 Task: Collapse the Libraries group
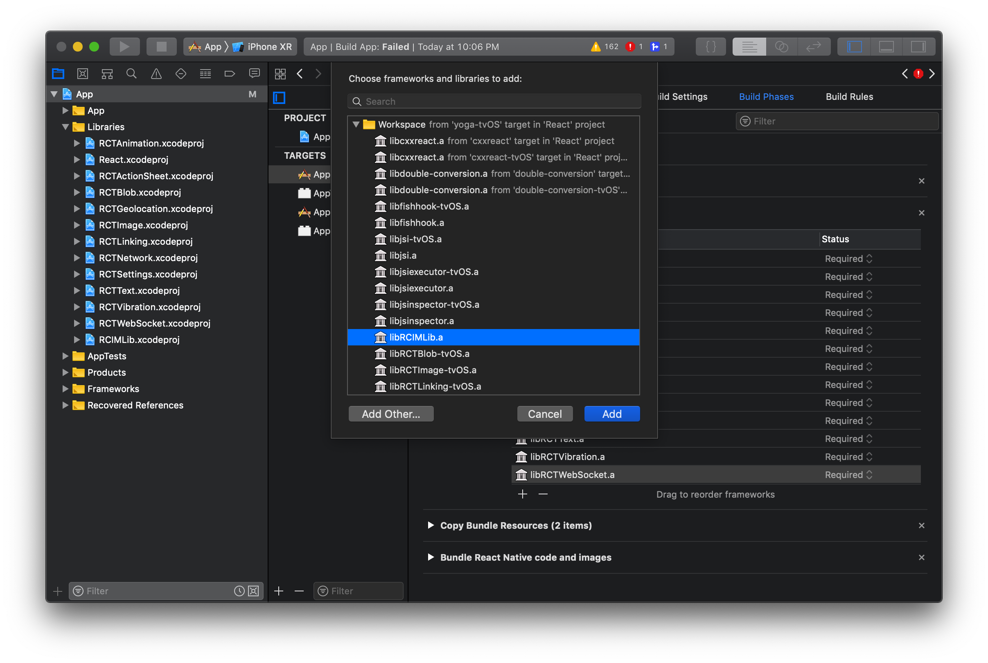click(x=65, y=127)
